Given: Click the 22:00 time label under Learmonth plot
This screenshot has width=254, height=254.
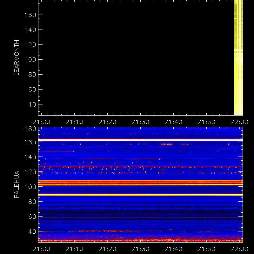Looking at the screenshot, I should coord(239,122).
